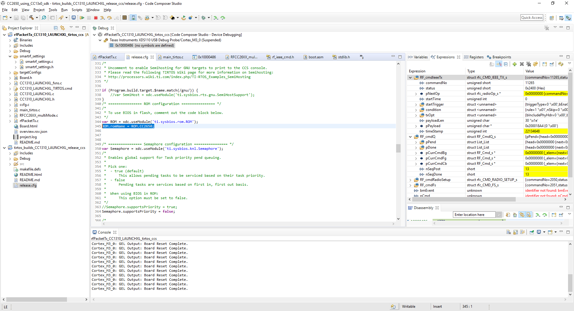Click the Show next tabs chevron in editor
574x311 pixels.
click(x=361, y=57)
